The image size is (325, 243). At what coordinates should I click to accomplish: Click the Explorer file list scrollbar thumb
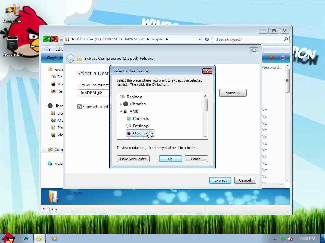287,81
